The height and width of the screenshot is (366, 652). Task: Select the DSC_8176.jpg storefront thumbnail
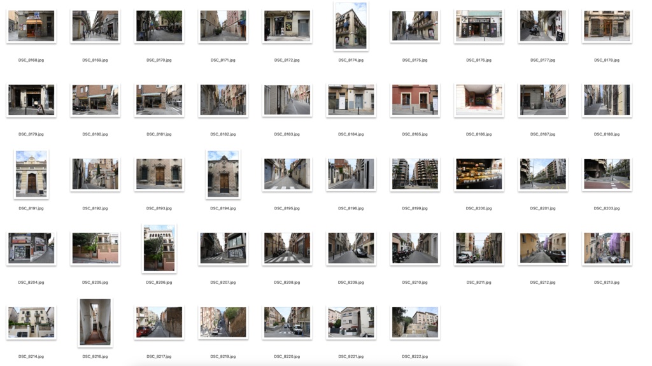[479, 26]
